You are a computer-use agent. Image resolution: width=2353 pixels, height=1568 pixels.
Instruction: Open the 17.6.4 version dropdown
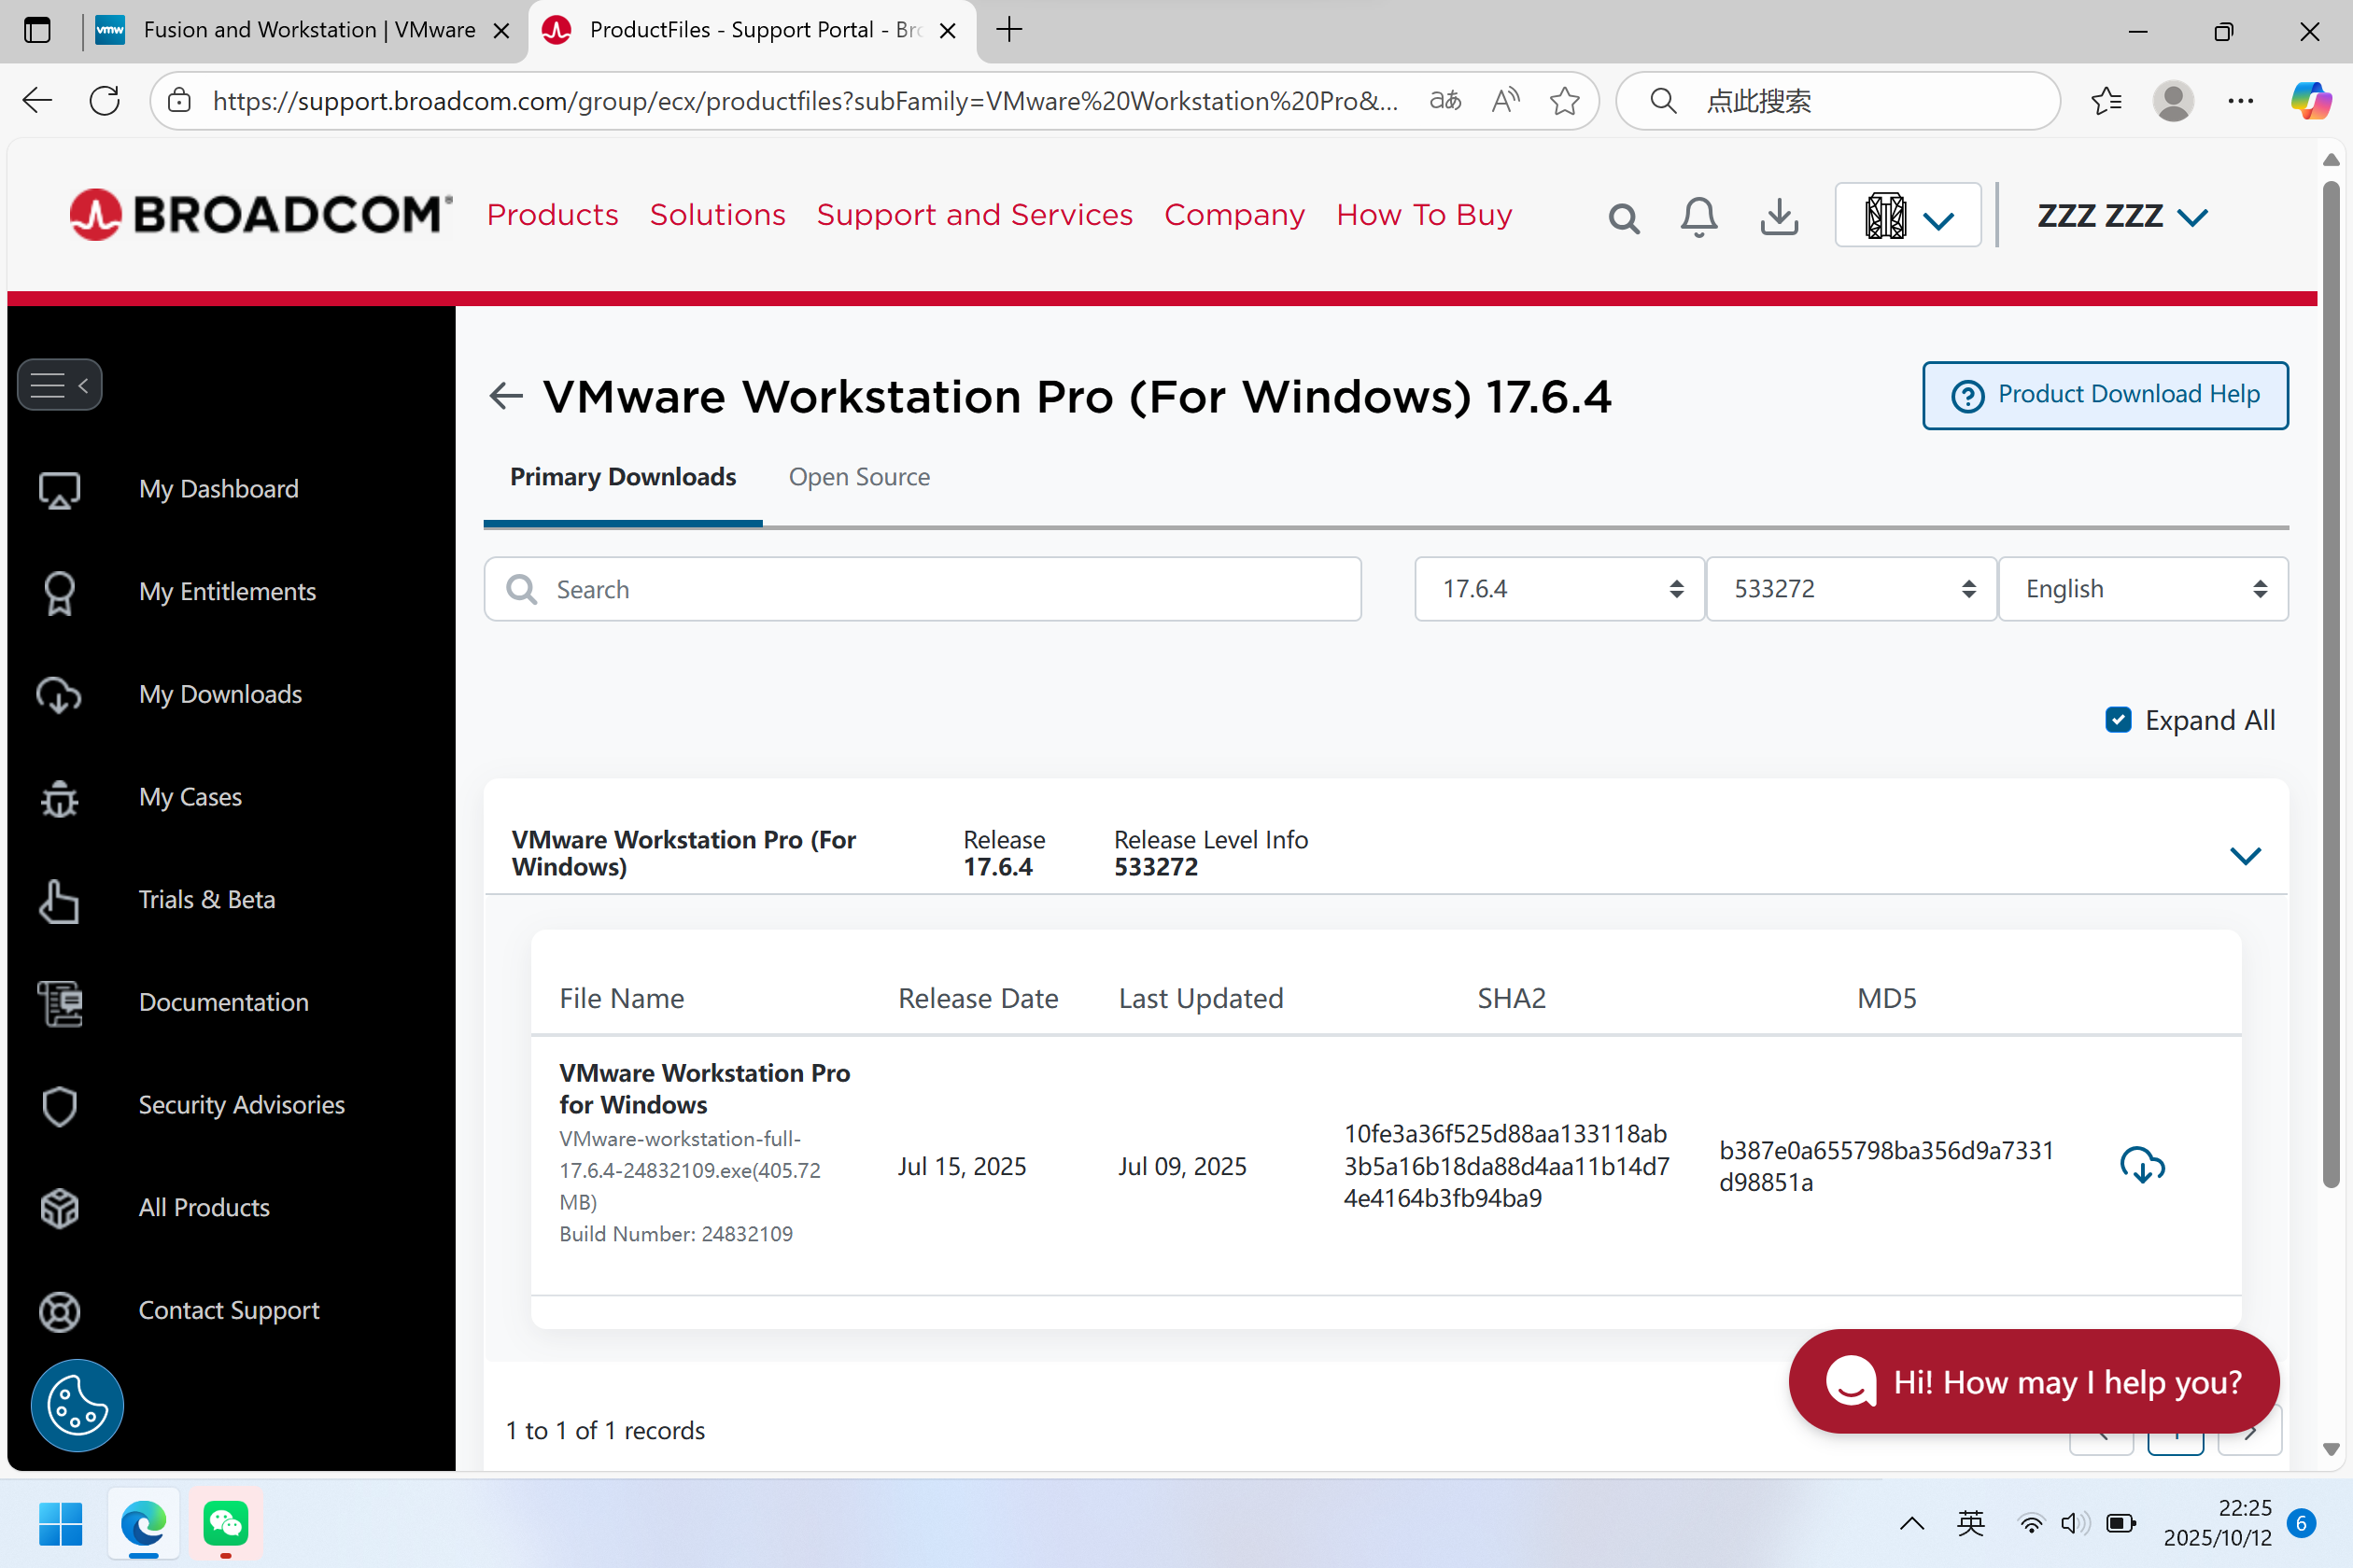[x=1558, y=589]
